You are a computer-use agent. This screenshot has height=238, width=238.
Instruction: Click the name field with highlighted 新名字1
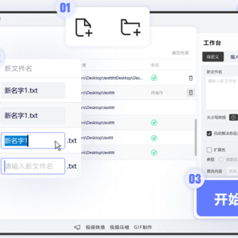(x=33, y=141)
